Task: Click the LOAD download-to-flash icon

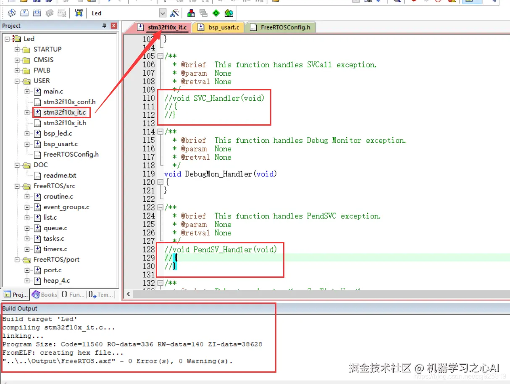Action: 79,13
